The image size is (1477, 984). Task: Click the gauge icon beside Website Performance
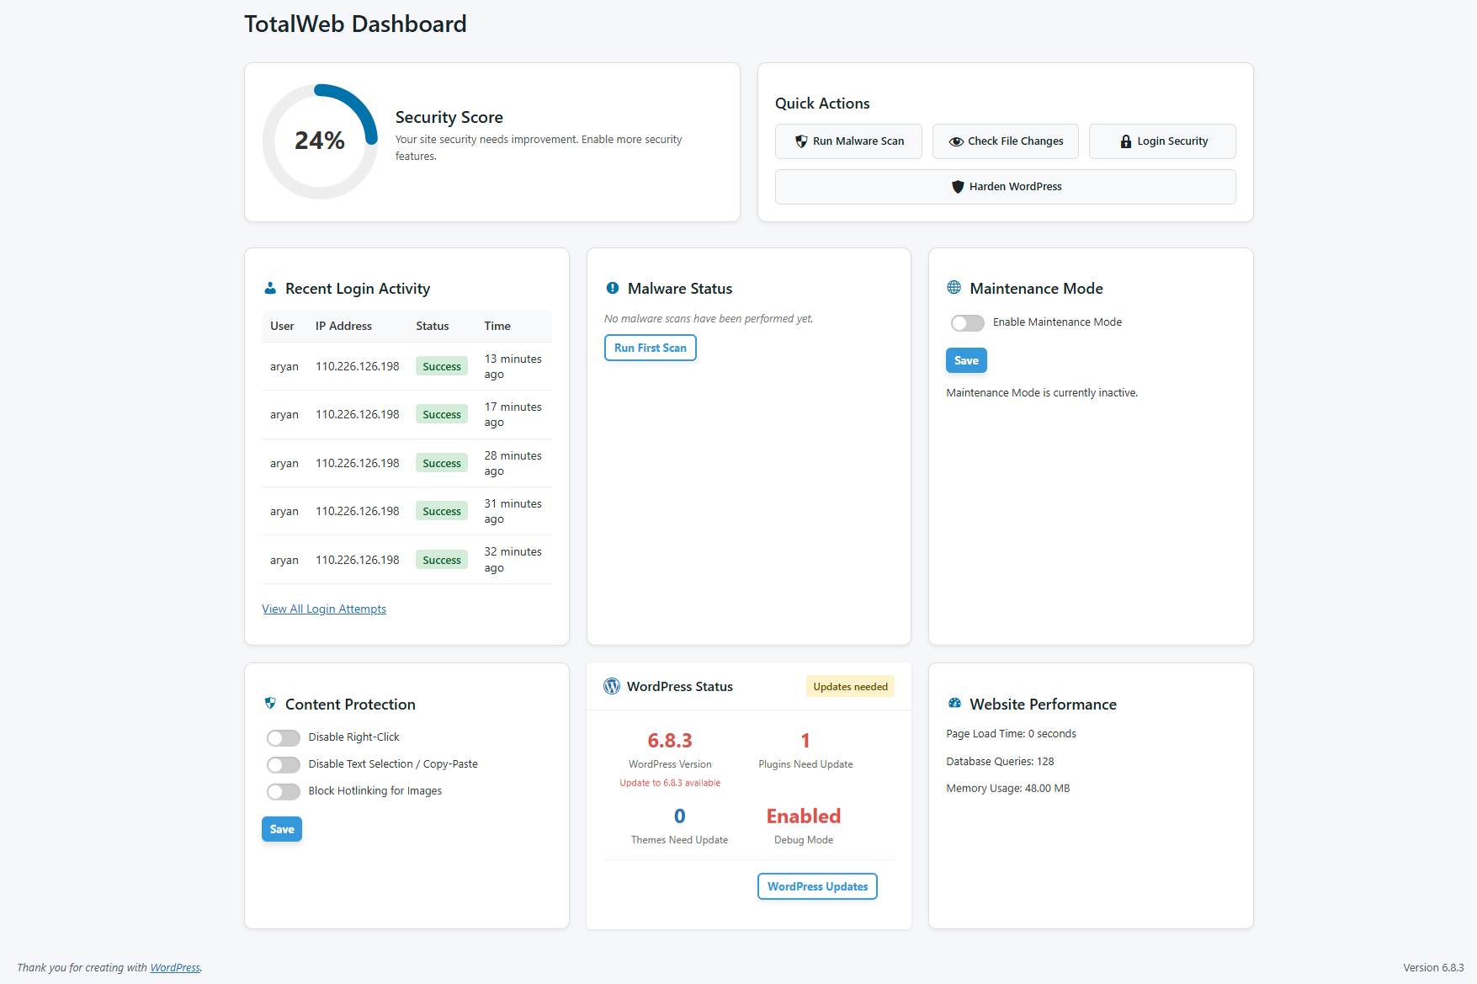coord(954,703)
